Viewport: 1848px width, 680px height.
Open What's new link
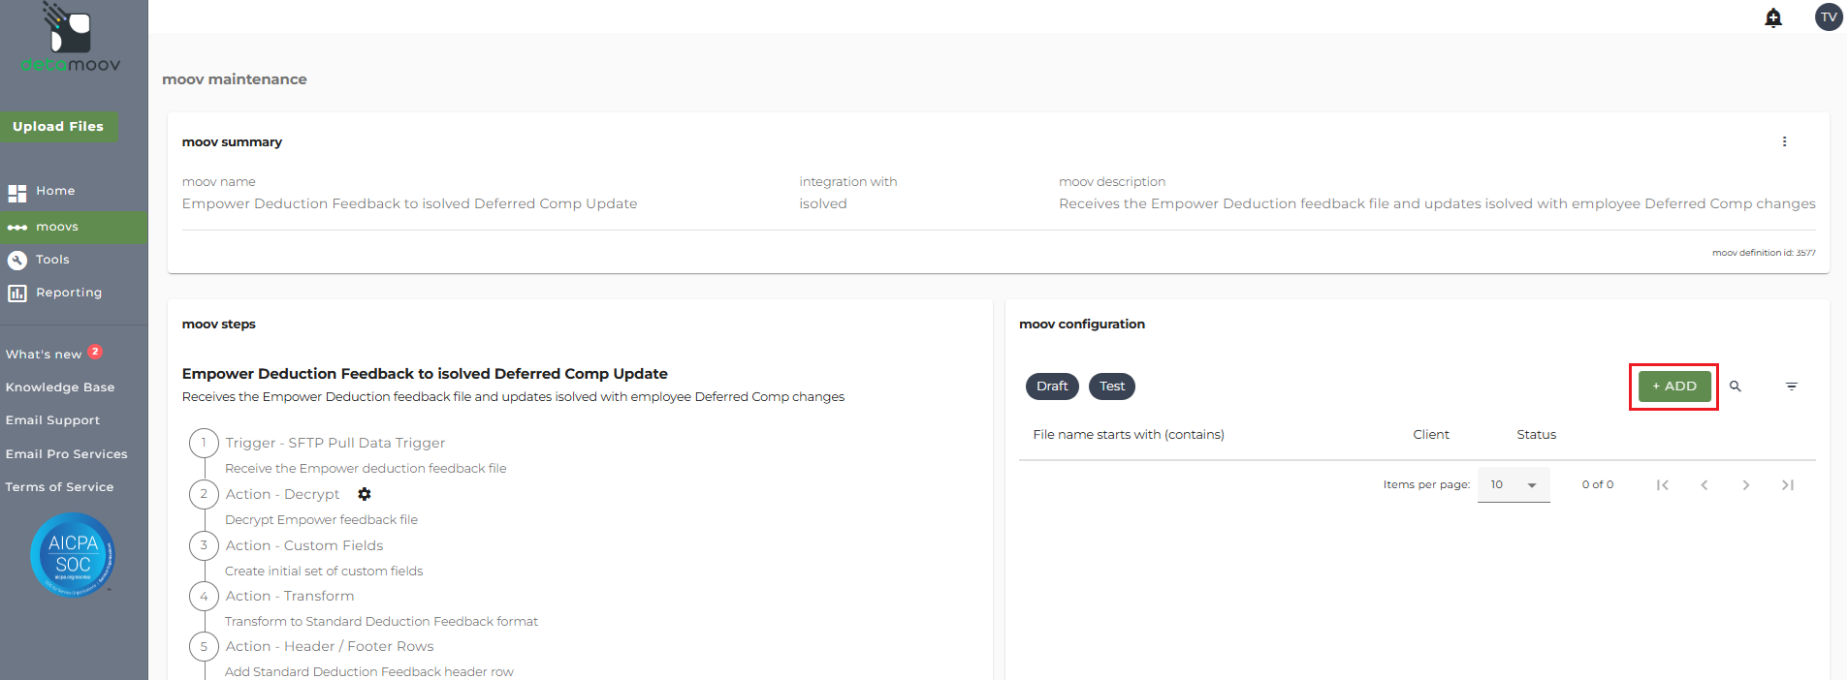pos(44,355)
